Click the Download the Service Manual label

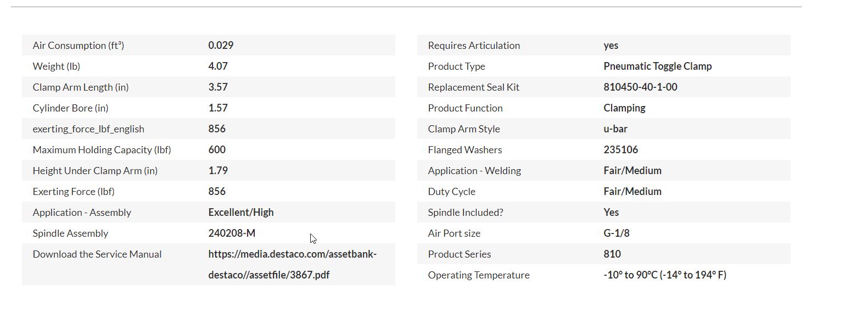click(x=97, y=254)
